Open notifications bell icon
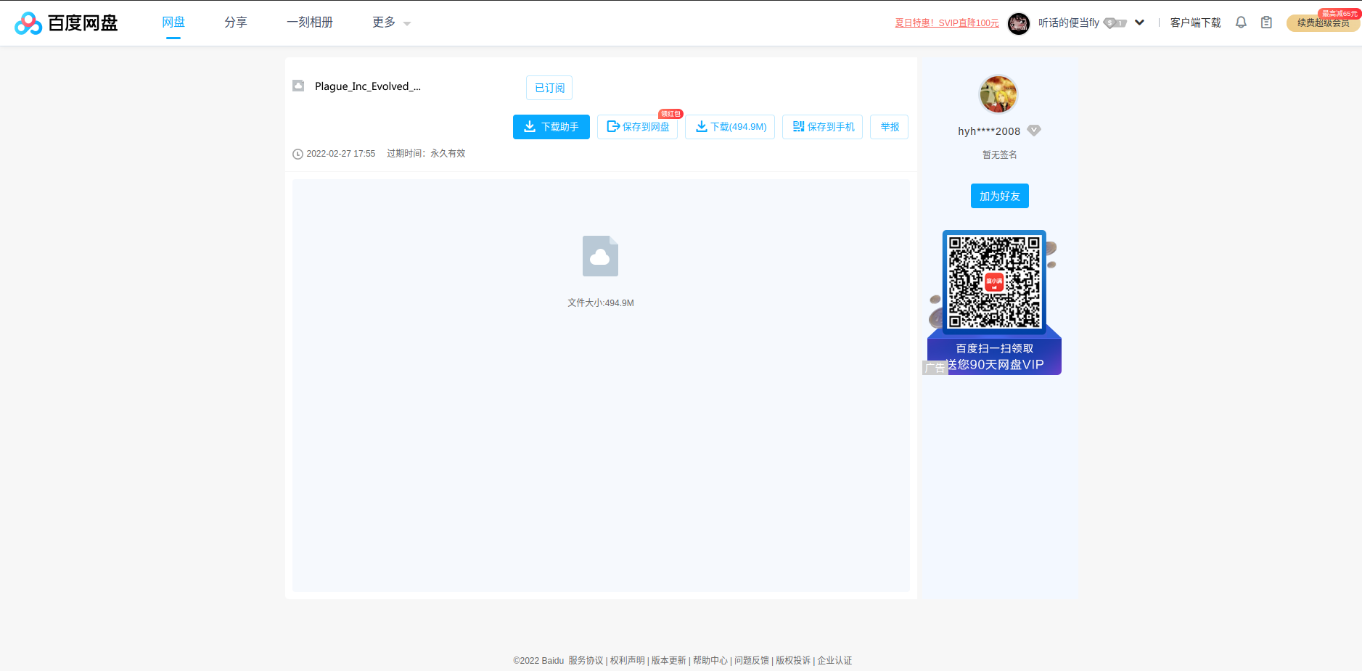Viewport: 1362px width, 671px height. 1241,22
